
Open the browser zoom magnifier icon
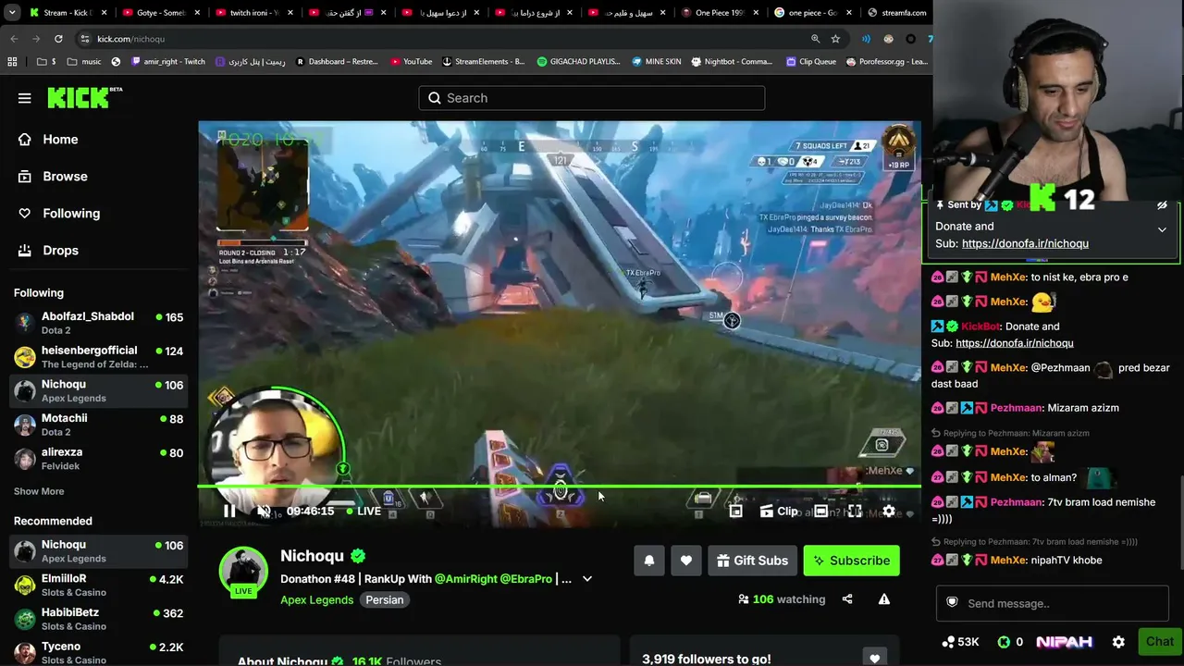click(815, 39)
